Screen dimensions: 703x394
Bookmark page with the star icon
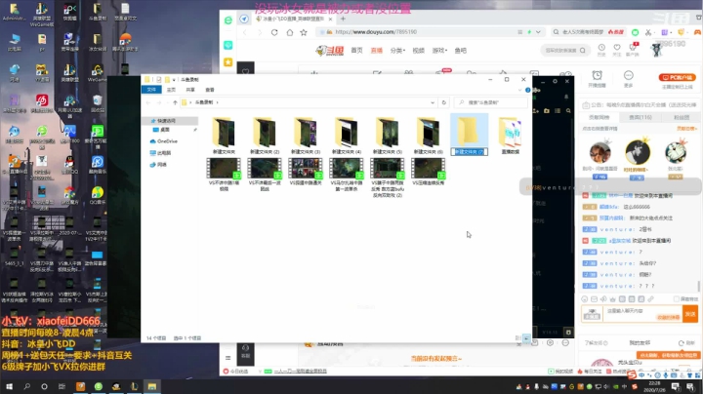tap(304, 32)
